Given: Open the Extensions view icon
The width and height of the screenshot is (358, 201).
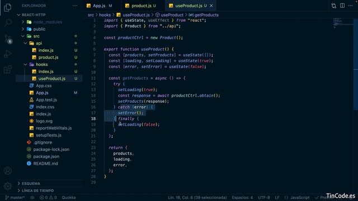Looking at the screenshot, I should tap(7, 69).
